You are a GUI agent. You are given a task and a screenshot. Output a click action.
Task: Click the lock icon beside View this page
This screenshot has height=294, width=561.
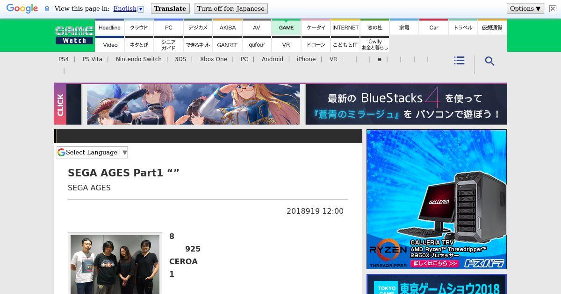(47, 8)
